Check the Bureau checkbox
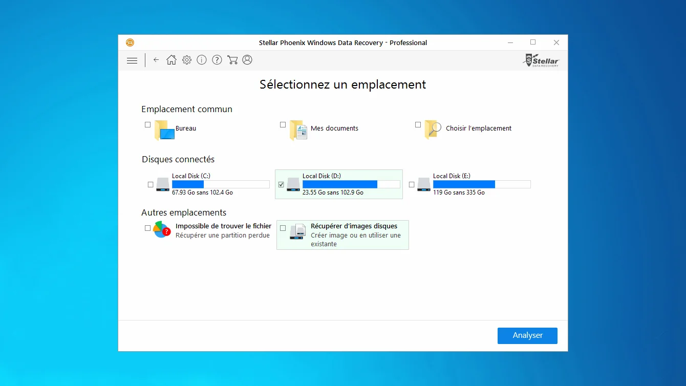This screenshot has height=386, width=686. click(147, 124)
